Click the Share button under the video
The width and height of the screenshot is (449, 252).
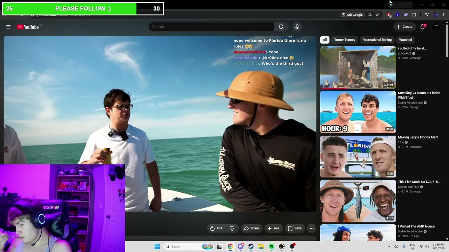(x=251, y=229)
